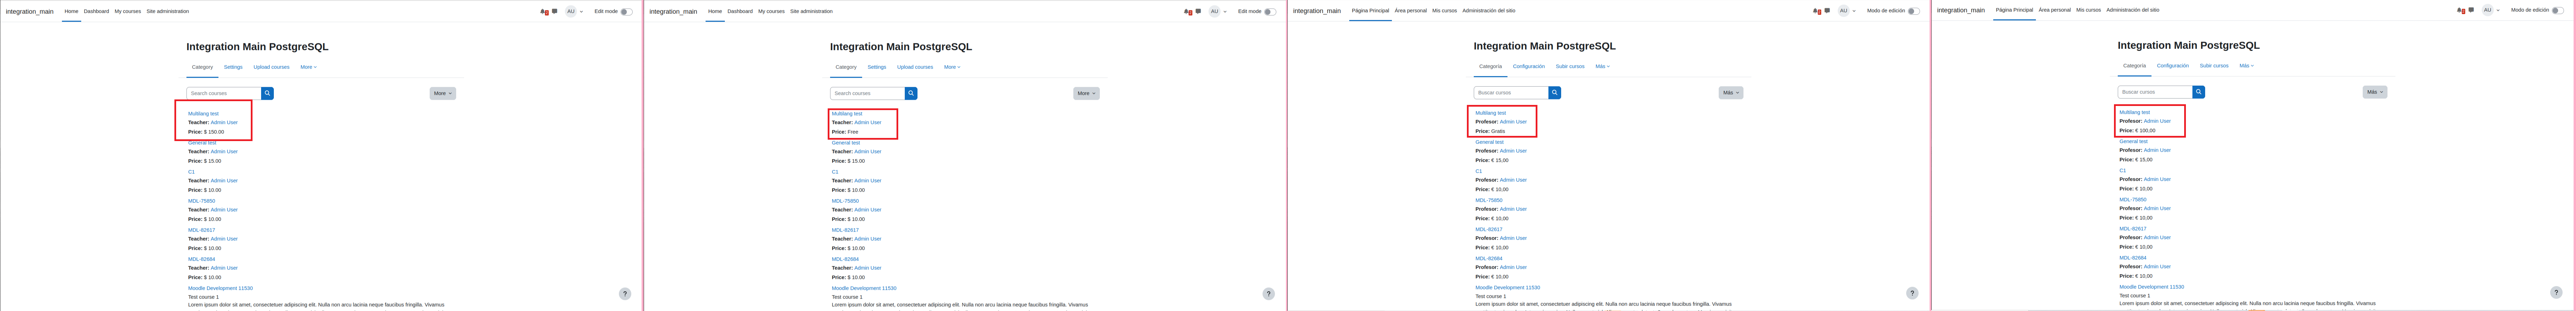Open 'Administración del sitio' in fourth panel

click(x=2133, y=10)
